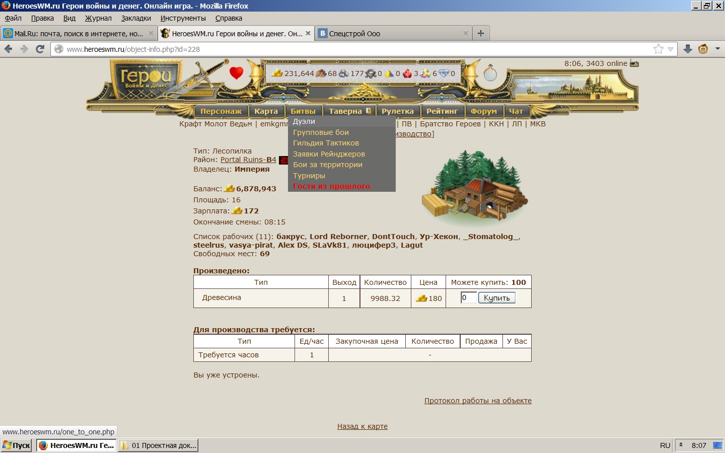
Task: Open the Карта menu in game nav
Action: pos(266,111)
